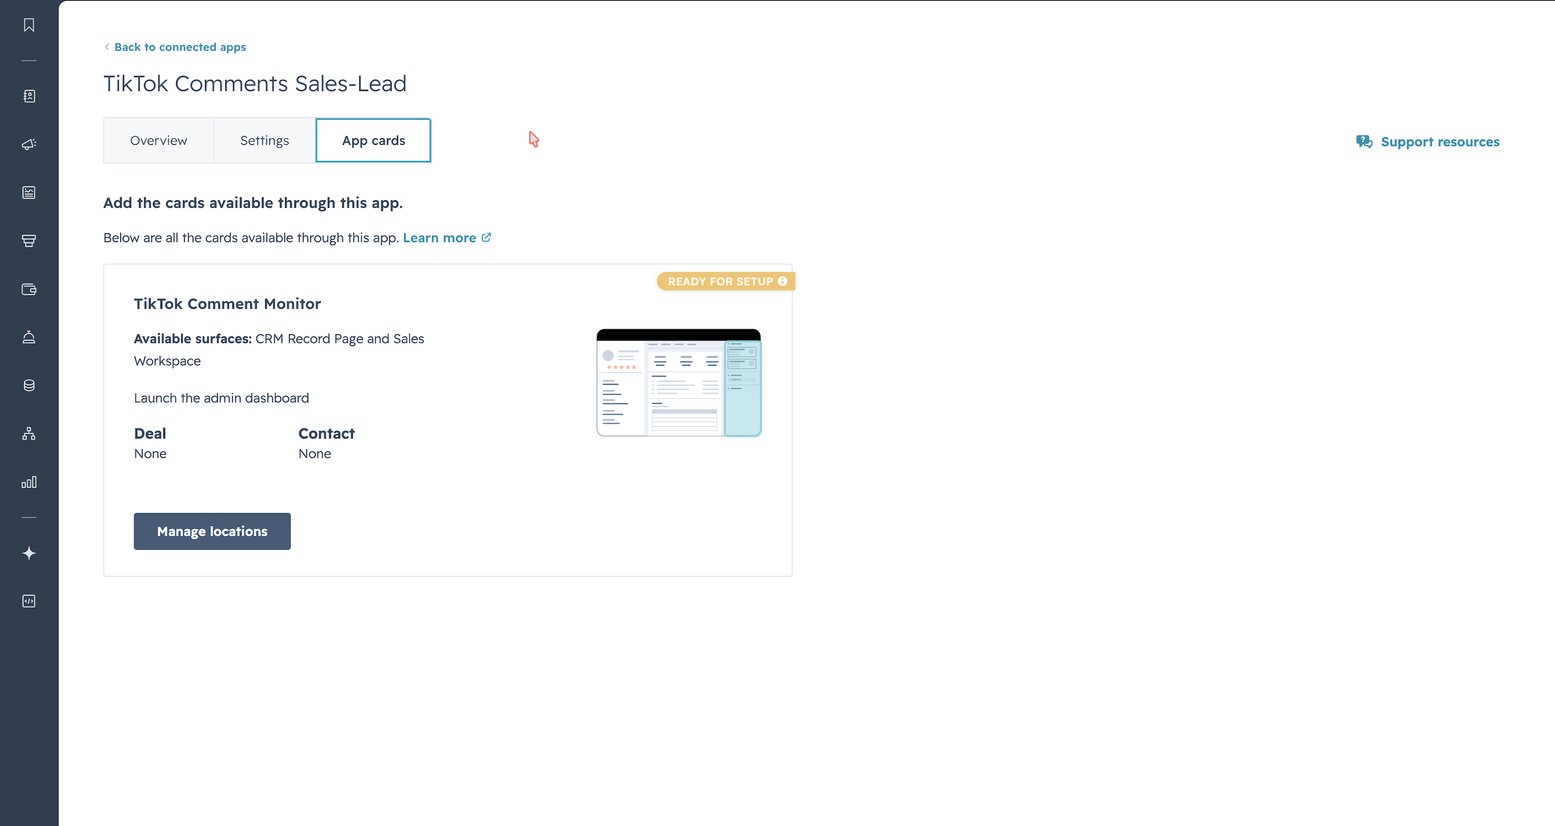Image resolution: width=1555 pixels, height=826 pixels.
Task: Open the Service bell sidebar icon
Action: tap(29, 337)
